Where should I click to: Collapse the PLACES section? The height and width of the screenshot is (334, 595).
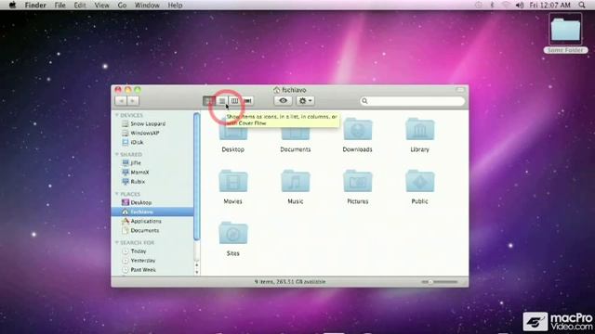(117, 194)
